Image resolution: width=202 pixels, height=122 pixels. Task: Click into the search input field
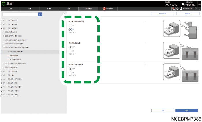coord(14,14)
